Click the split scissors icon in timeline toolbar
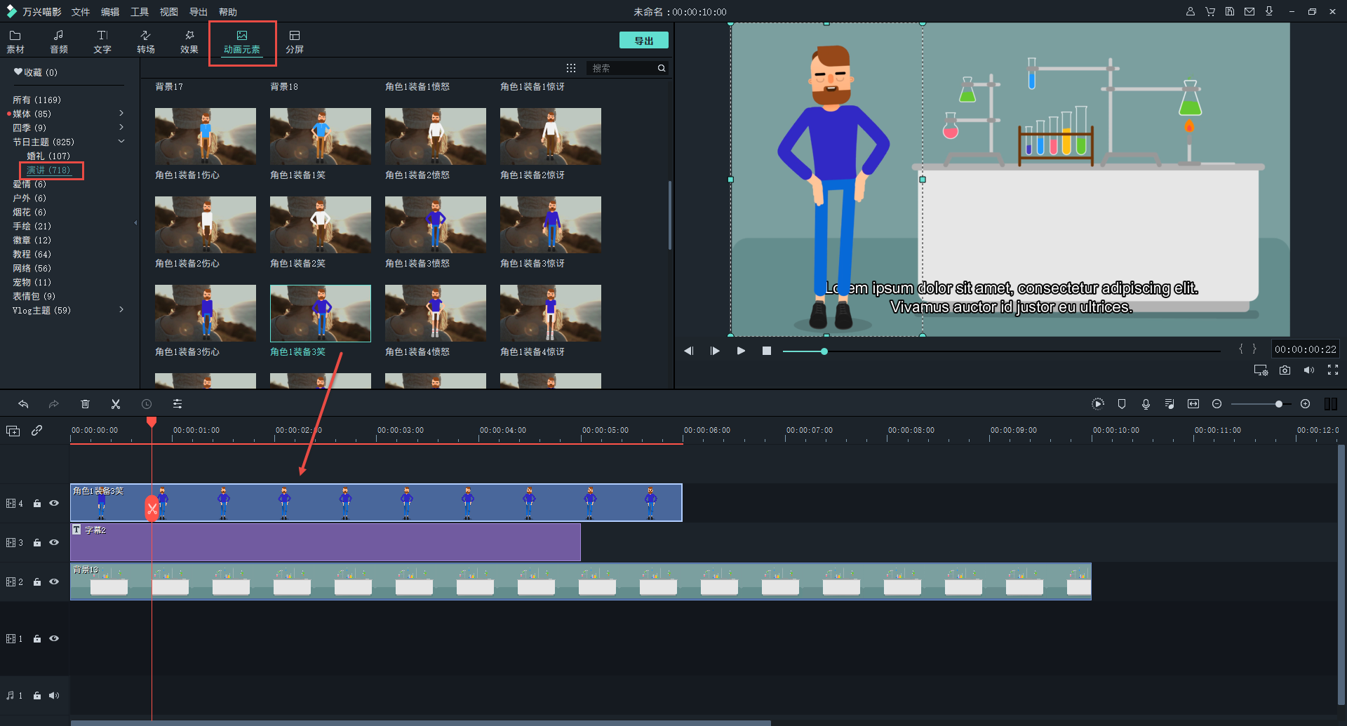 pos(116,404)
